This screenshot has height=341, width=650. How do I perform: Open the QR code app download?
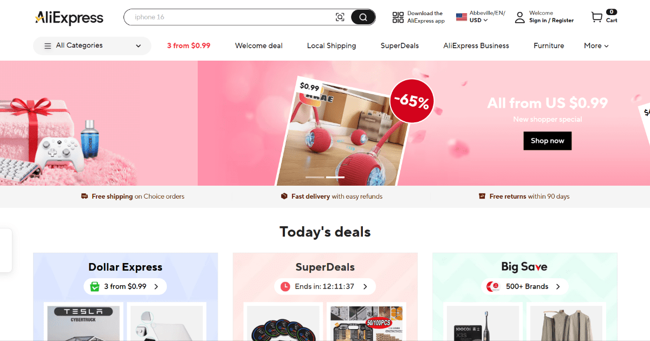pos(398,17)
